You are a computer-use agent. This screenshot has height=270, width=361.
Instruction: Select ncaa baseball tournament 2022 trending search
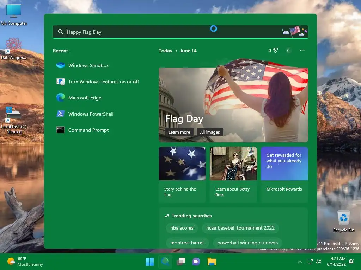240,228
